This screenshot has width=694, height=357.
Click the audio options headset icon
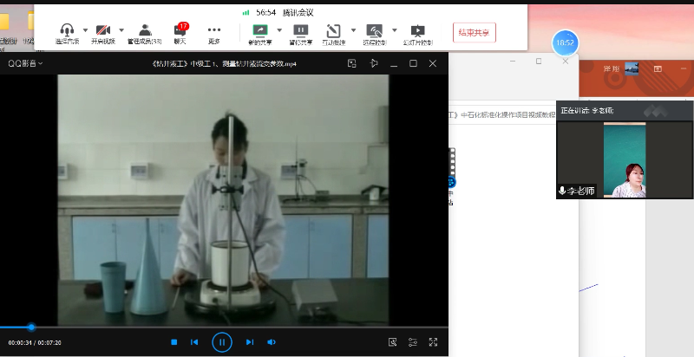pos(68,30)
